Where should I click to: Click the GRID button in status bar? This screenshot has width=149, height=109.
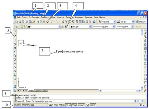[x=56, y=105]
